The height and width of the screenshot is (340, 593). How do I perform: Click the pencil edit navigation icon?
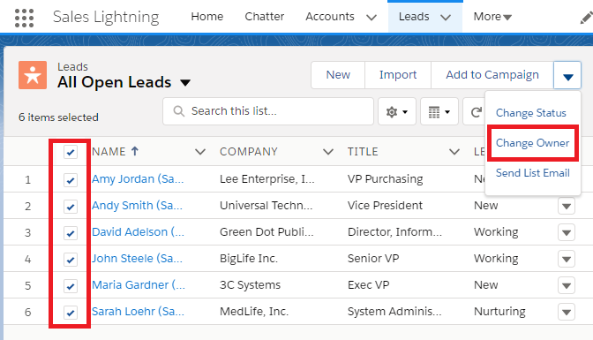tap(586, 18)
